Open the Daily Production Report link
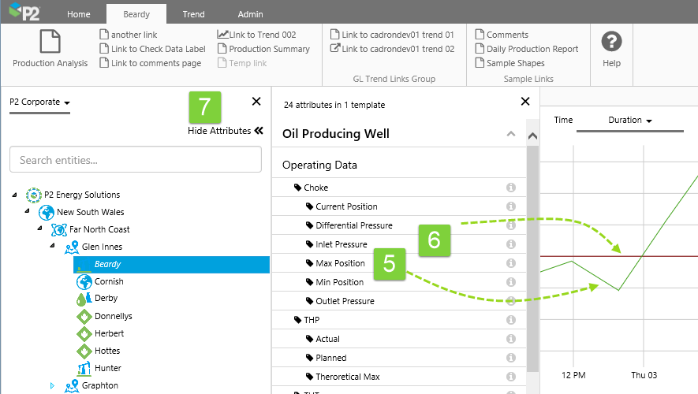698x394 pixels. pos(532,49)
